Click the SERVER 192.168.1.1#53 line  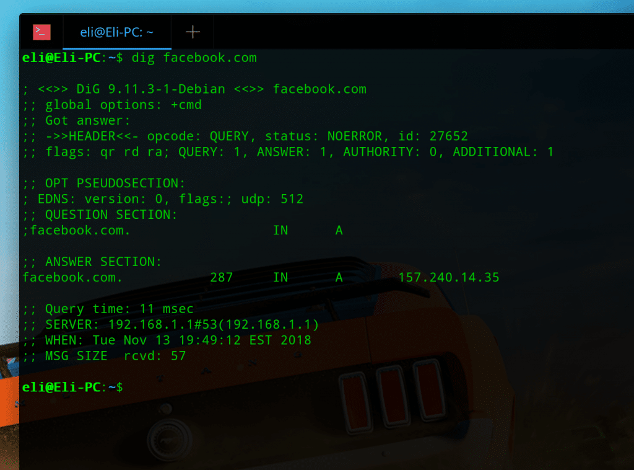pos(171,325)
